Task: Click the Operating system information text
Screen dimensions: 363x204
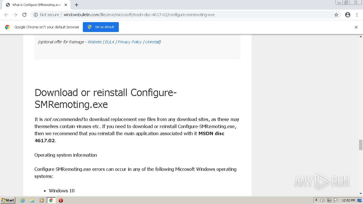Action: [66, 155]
